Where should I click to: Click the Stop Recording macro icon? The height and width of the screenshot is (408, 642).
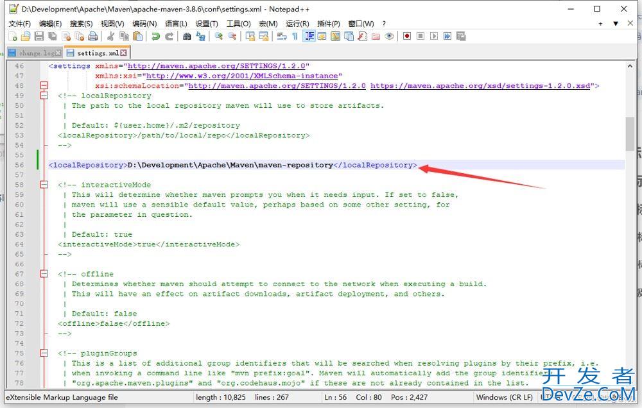[421, 37]
